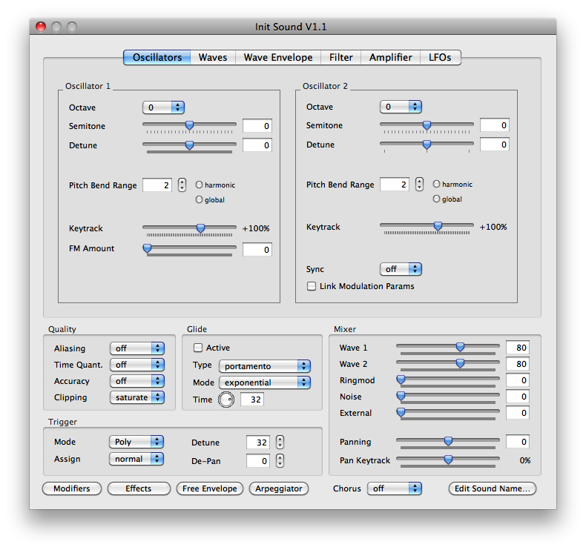This screenshot has width=586, height=550.
Task: Open the Arpeggiator settings
Action: click(279, 488)
